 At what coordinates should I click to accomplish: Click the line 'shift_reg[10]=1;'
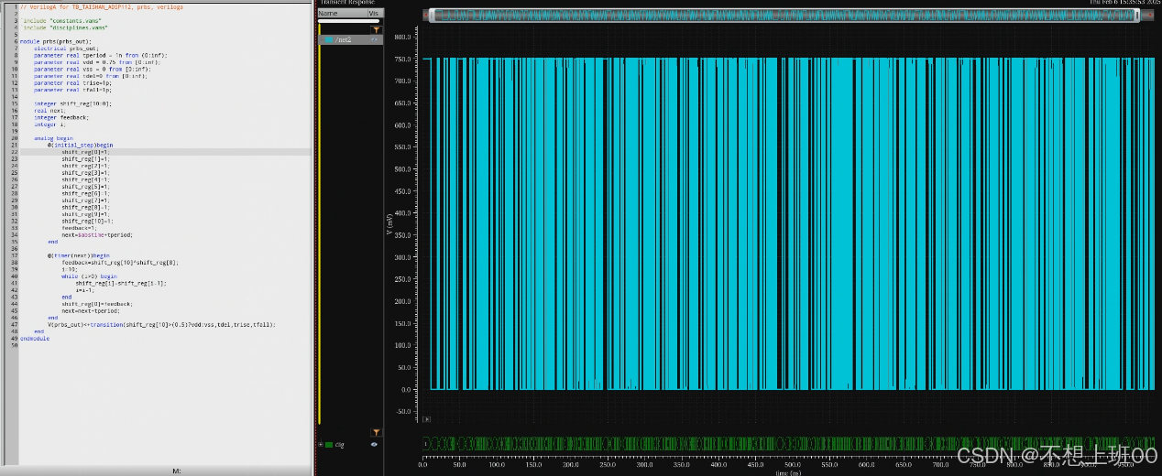point(88,221)
